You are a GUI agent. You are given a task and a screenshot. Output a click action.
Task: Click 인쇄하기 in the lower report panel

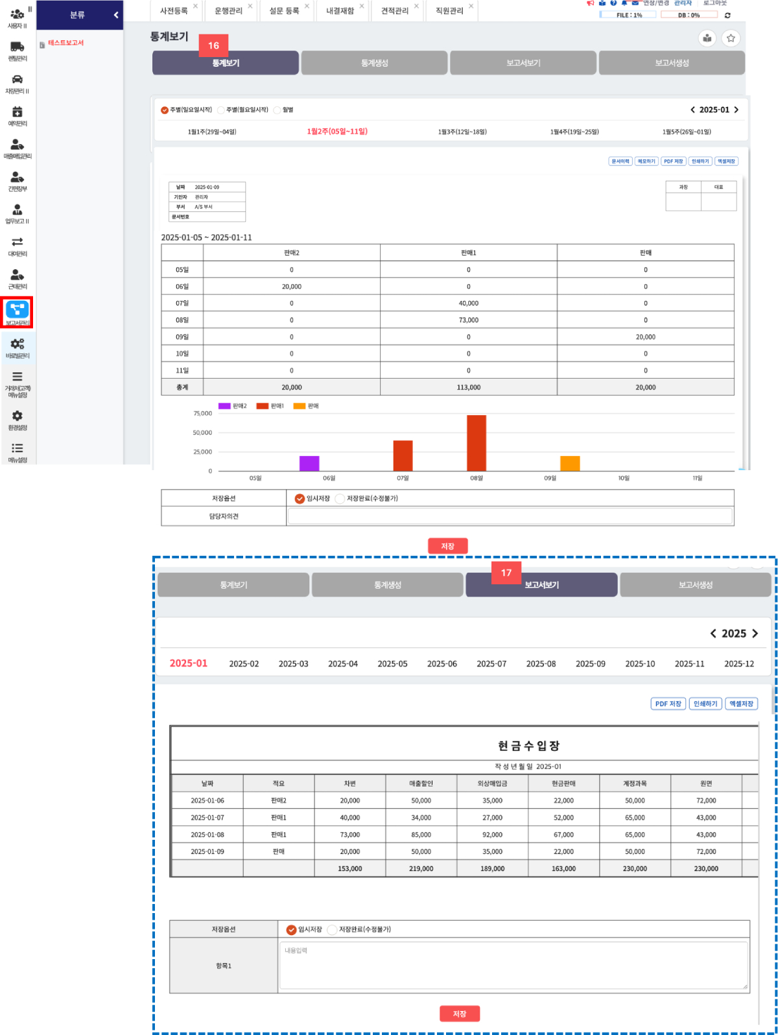[x=705, y=704]
